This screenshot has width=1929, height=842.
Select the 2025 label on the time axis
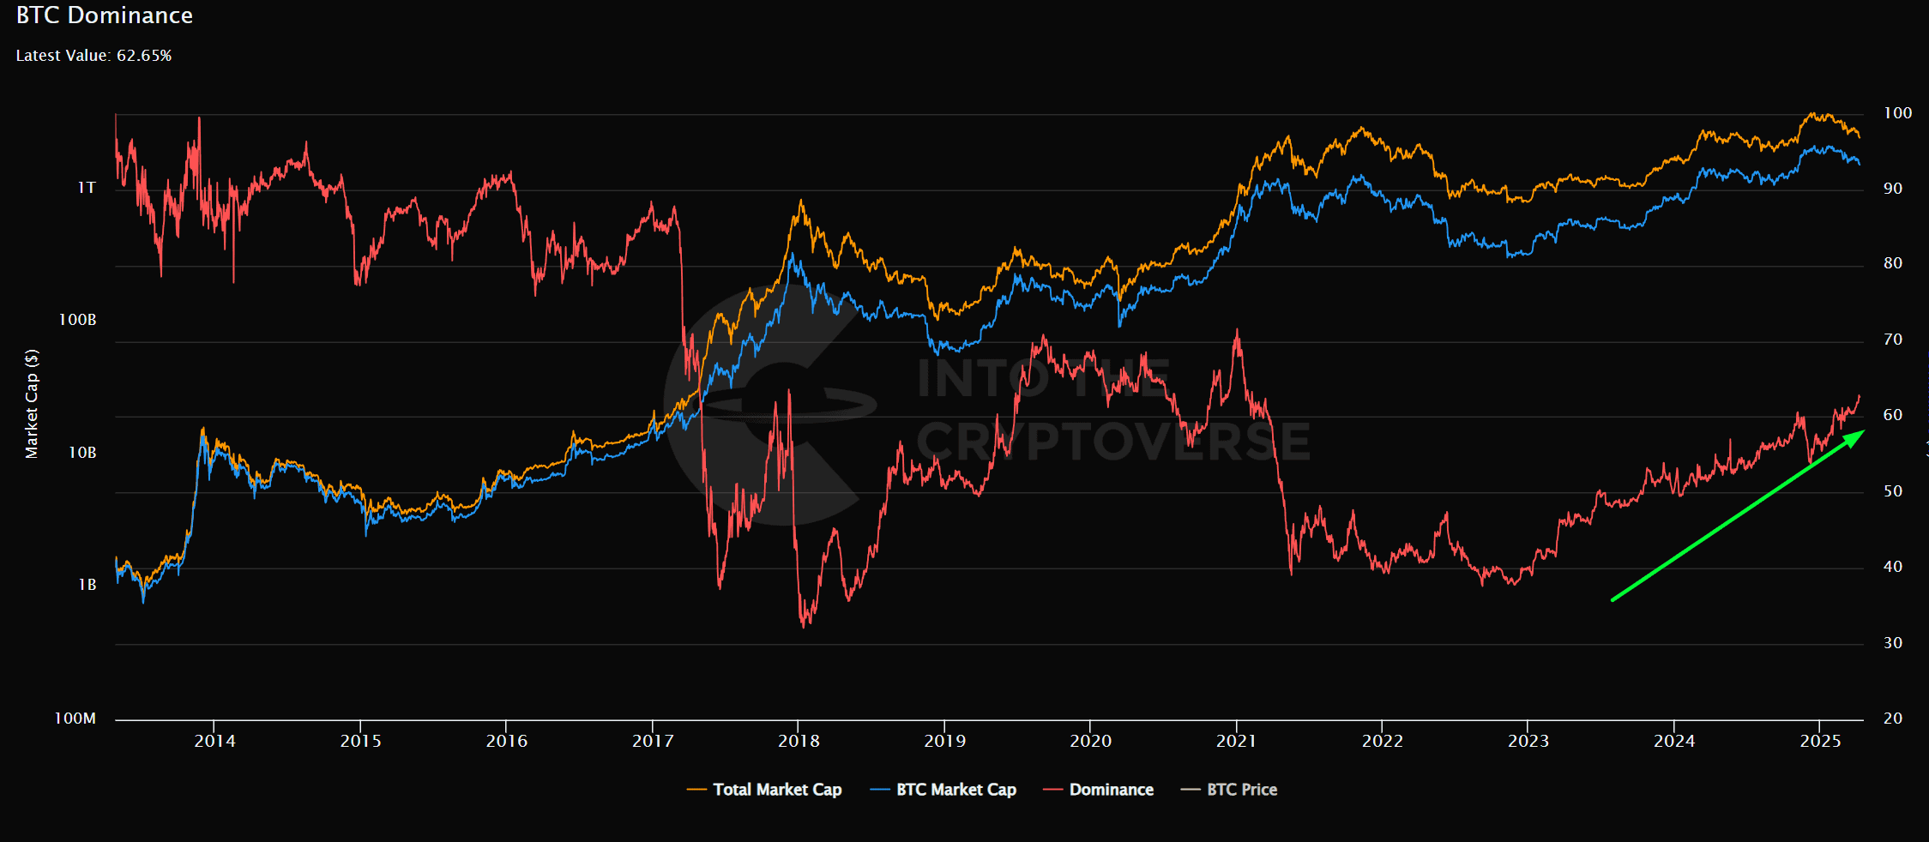[1820, 741]
